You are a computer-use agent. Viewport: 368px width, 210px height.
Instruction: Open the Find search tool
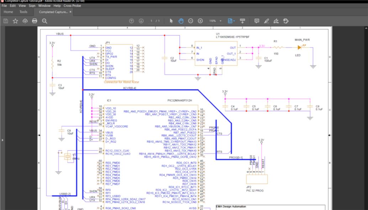[44, 21]
